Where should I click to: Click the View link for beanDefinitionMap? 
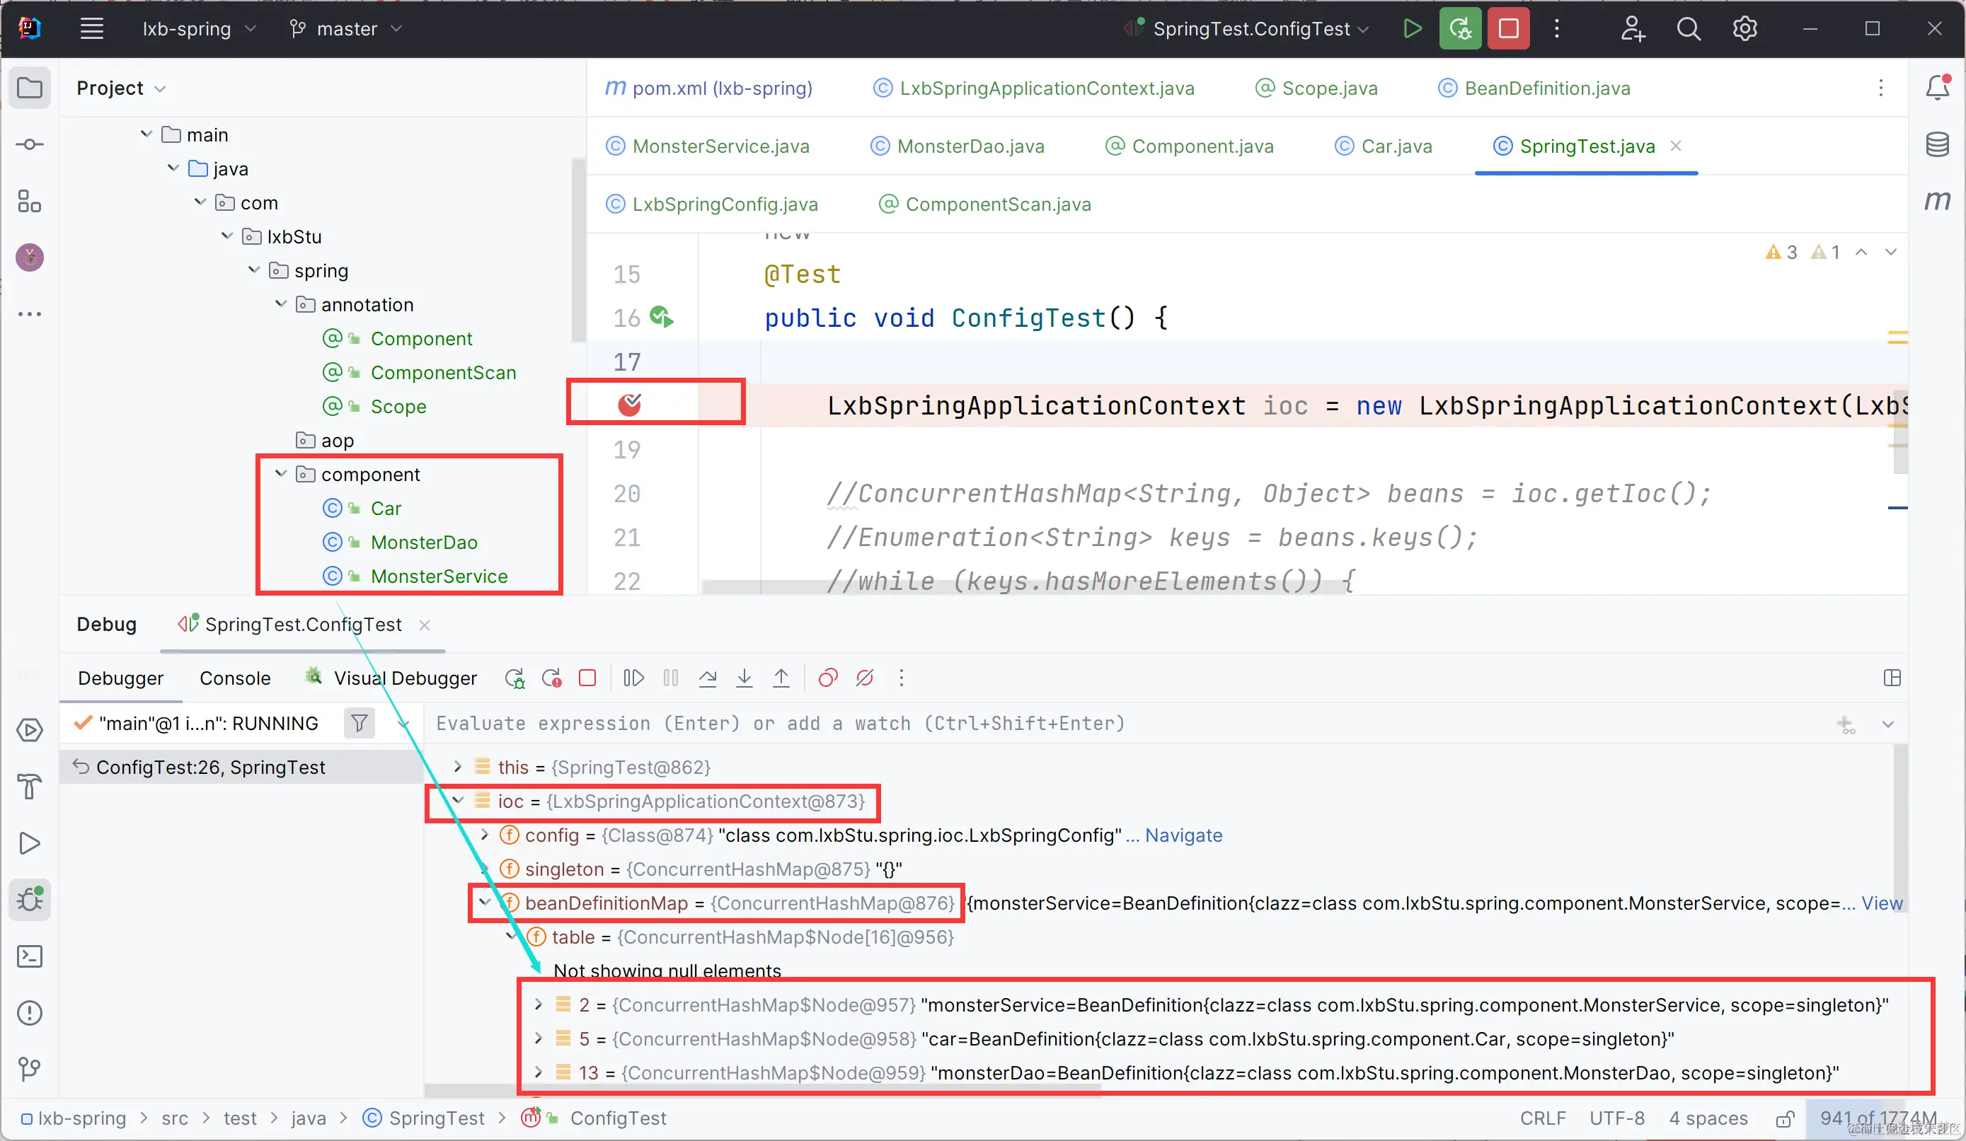[1882, 903]
